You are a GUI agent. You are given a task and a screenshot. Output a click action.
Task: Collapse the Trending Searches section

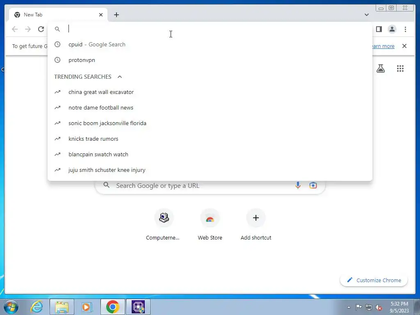click(120, 77)
